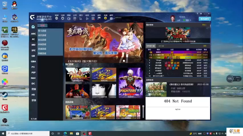This screenshot has width=243, height=136.
Task: Open the KOF97 Fighters game thumbnail
Action: point(131,83)
